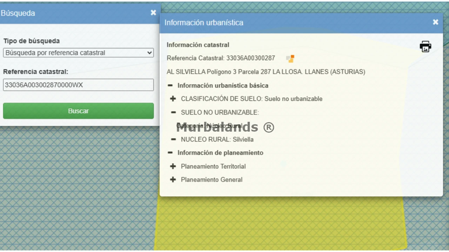Expand CLASIFICACIÓN DE SUELO using plus icon
The width and height of the screenshot is (449, 252).
pyautogui.click(x=173, y=99)
